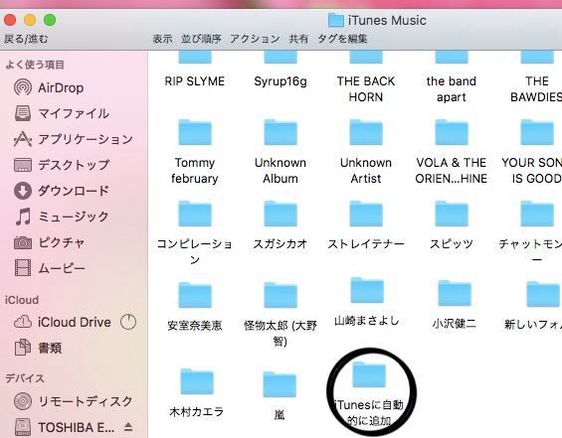Open the アクション toolbar menu
This screenshot has width=562, height=438.
point(255,39)
